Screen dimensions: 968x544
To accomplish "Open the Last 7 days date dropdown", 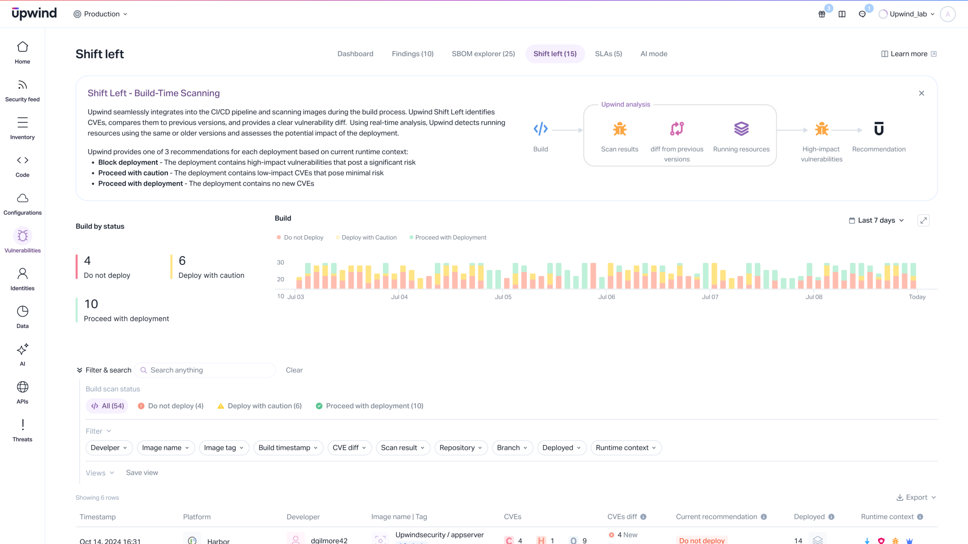I will [876, 220].
